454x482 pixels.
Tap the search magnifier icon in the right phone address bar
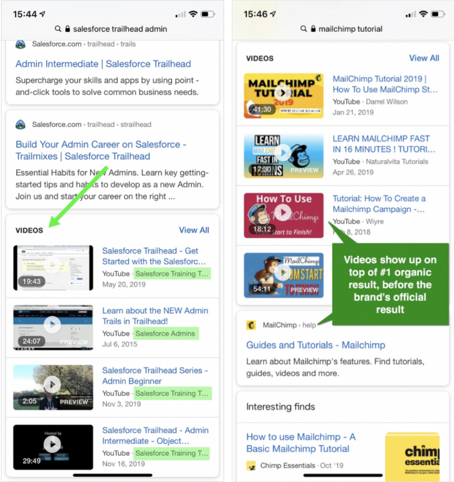[x=303, y=29]
